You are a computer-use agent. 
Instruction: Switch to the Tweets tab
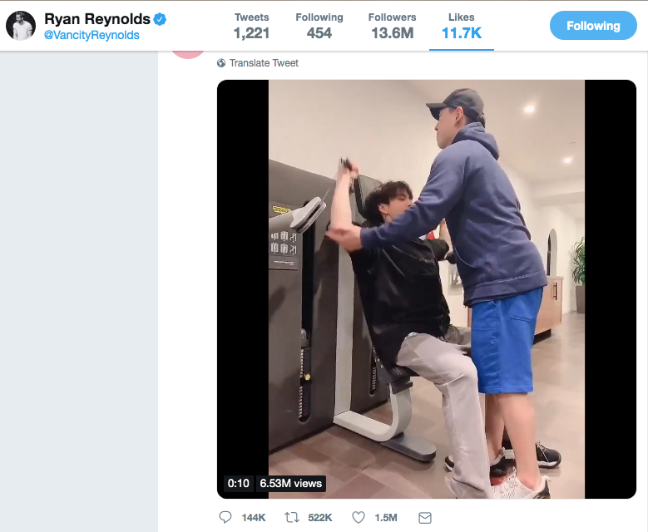251,26
